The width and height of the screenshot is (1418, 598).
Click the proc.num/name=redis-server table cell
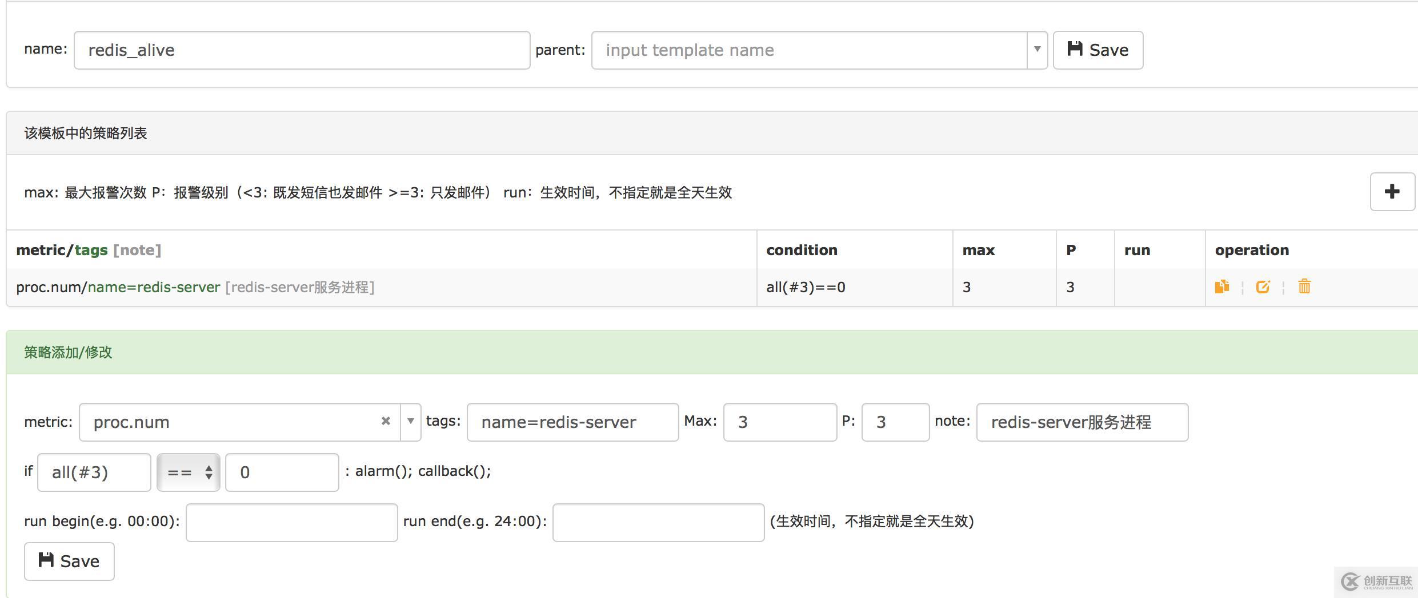382,287
